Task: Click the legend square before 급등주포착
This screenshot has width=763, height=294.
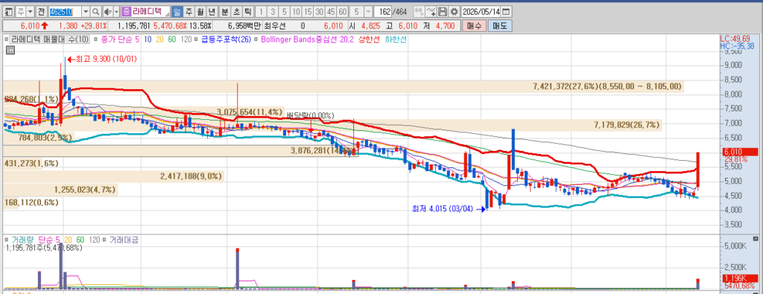Action: click(196, 40)
